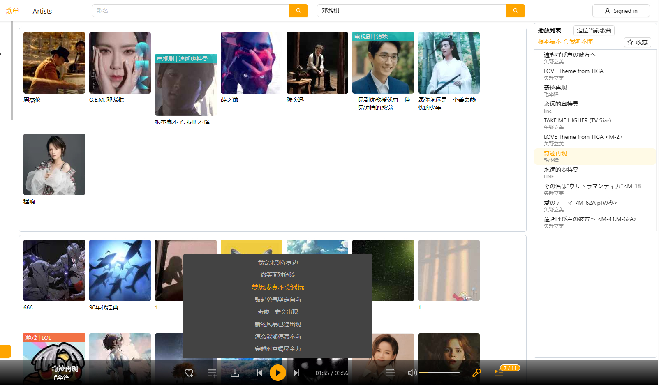Open the G.E.M. 邓紫棋 playlist cover
Screen dimensions: 659x385
pyautogui.click(x=120, y=63)
